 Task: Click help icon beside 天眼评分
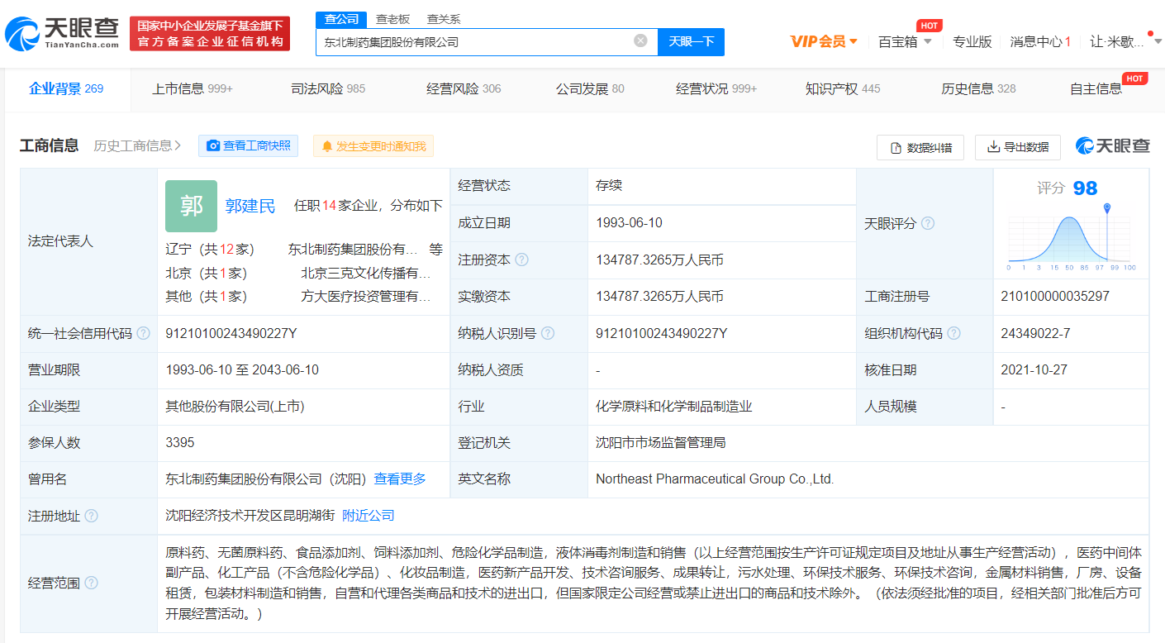click(x=928, y=223)
